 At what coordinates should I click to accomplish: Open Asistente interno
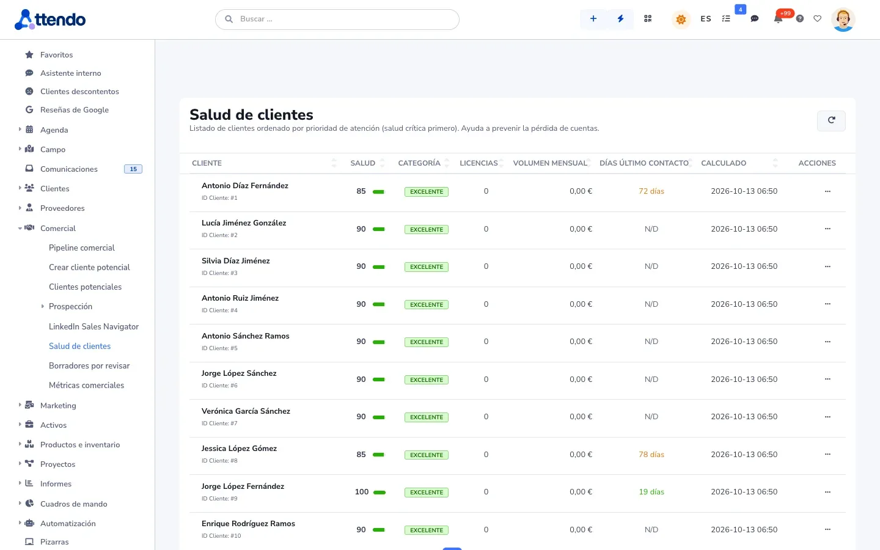coord(71,73)
